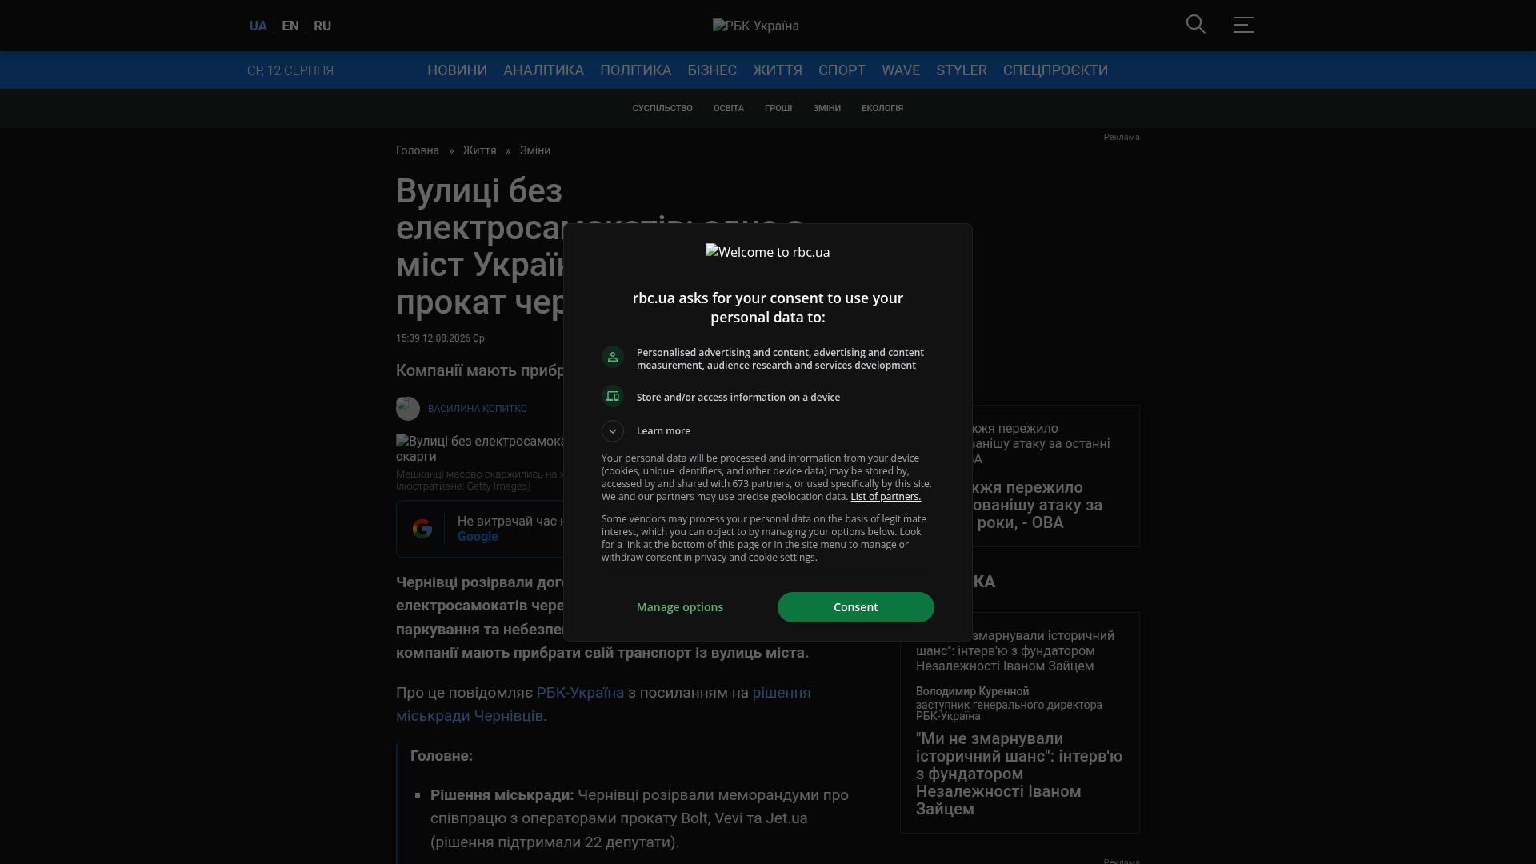Click the 'Рішення міськради:' bullet text
The width and height of the screenshot is (1536, 864).
(x=502, y=795)
